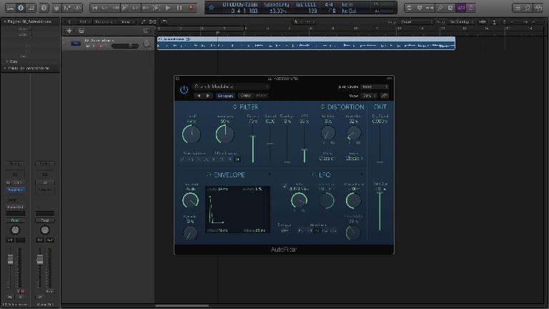Adjust the left channel strip volume fader
Viewport: 549px width, 309px height.
(10, 260)
